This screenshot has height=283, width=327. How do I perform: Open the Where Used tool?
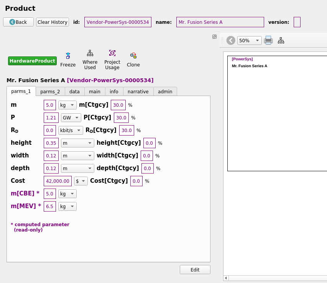pyautogui.click(x=90, y=60)
